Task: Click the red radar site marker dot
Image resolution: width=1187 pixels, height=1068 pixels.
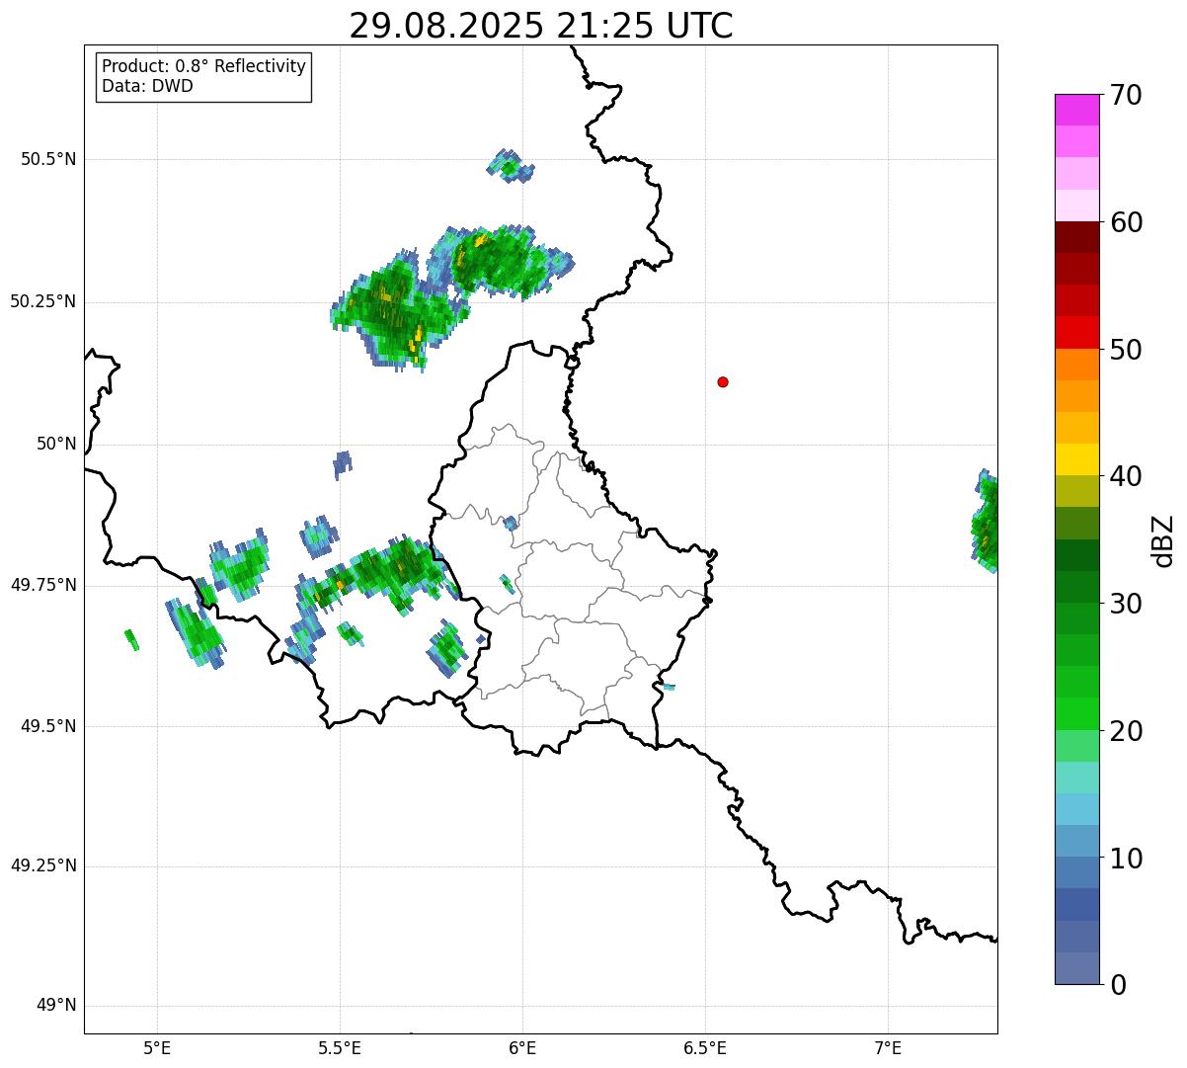Action: pos(723,381)
